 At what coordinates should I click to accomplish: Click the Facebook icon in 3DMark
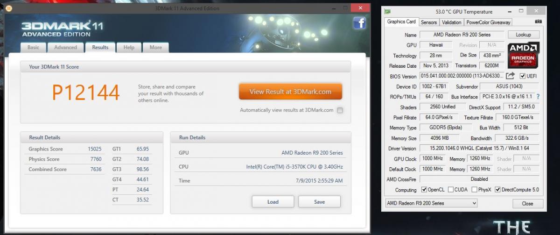pyautogui.click(x=359, y=22)
